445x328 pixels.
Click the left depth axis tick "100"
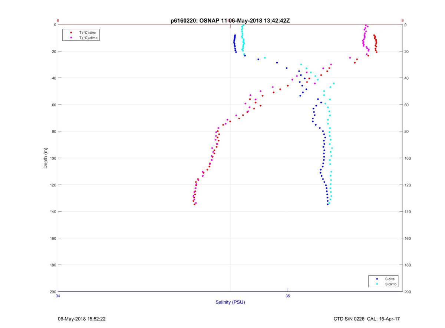52,158
